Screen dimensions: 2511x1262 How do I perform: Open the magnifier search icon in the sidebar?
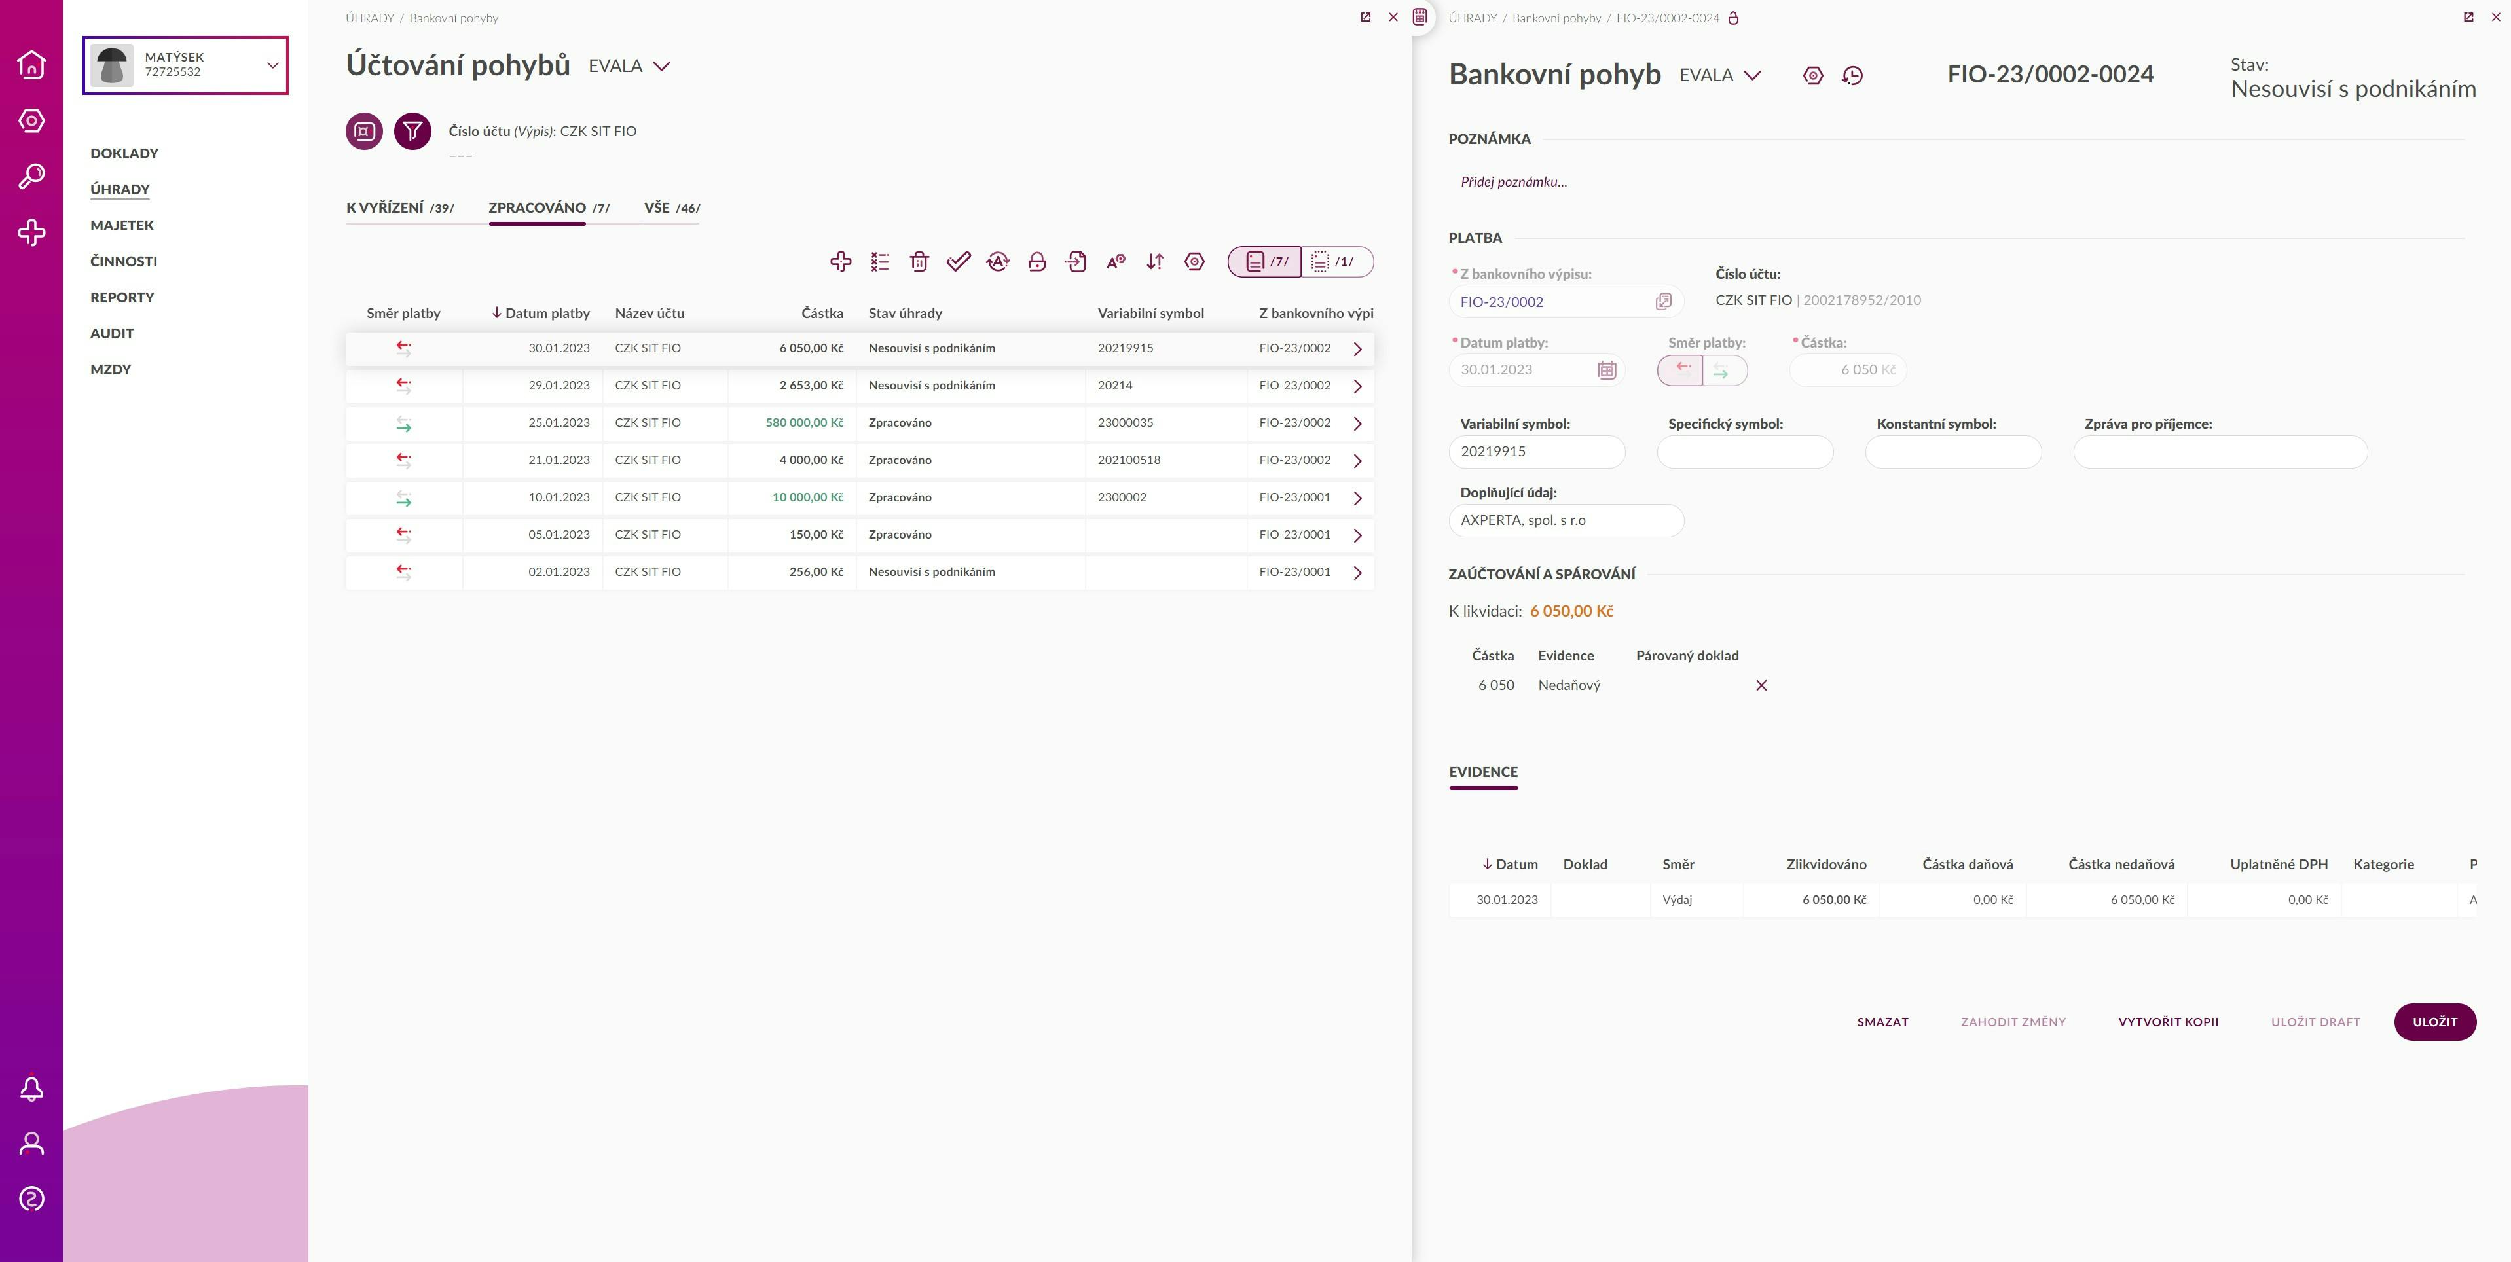pos(31,176)
